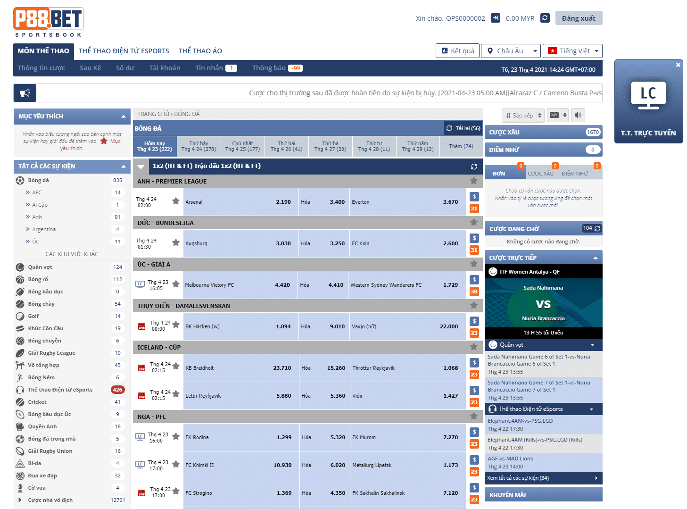The width and height of the screenshot is (687, 509).
Task: Open the Sao Kê menu item
Action: tap(91, 68)
